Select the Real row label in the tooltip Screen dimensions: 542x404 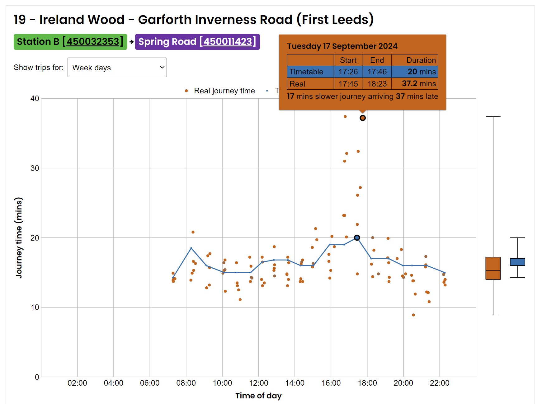point(297,84)
